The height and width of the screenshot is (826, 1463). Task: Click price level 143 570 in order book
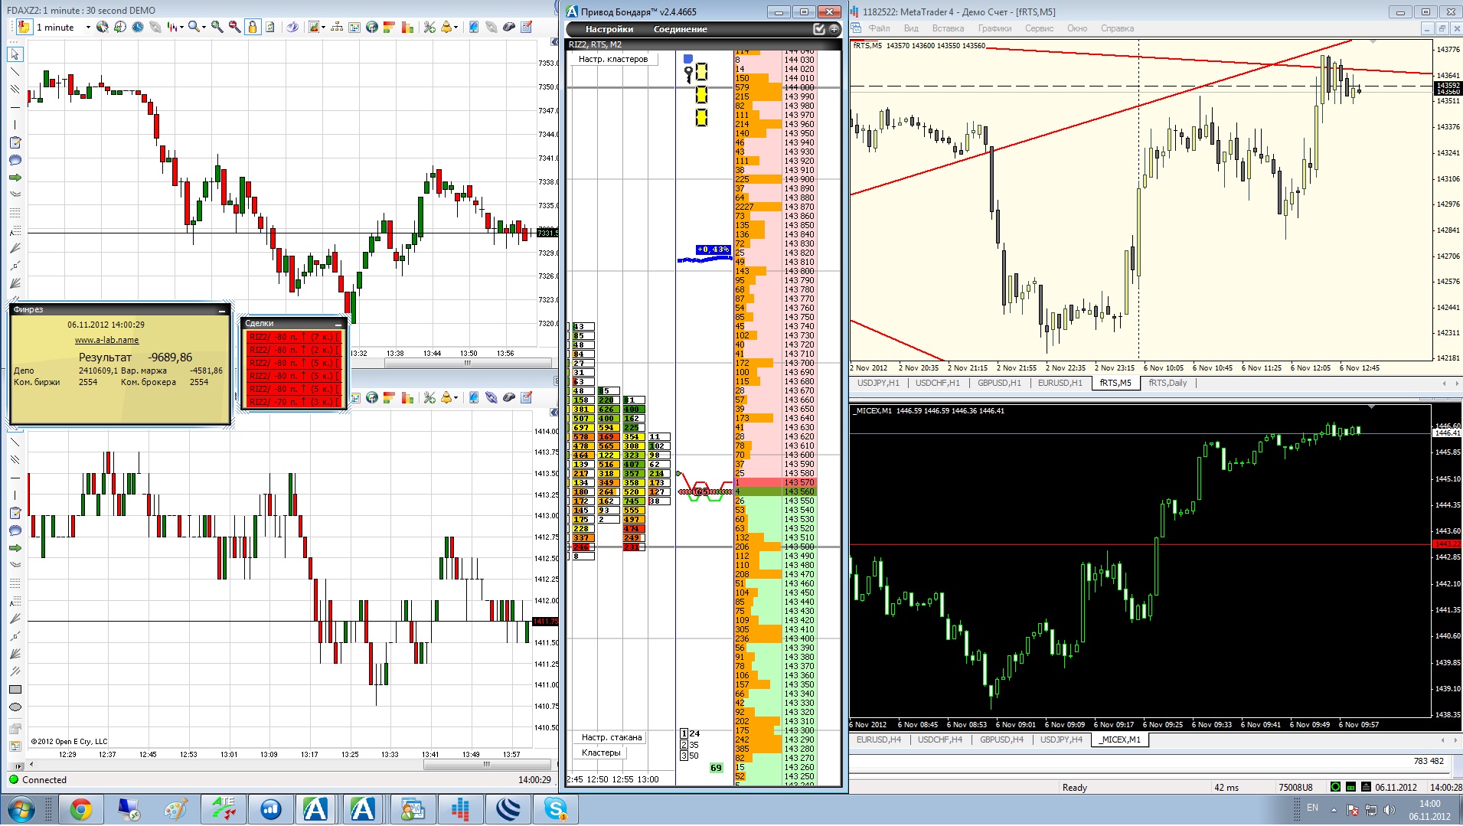[x=799, y=482]
